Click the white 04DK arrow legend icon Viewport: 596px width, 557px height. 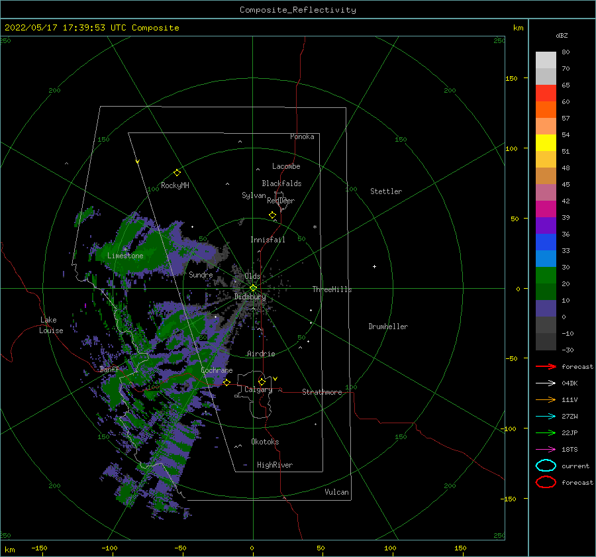546,383
